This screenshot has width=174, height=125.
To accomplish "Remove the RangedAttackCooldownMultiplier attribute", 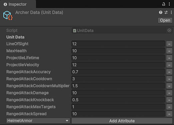I will pyautogui.click(x=169, y=86).
